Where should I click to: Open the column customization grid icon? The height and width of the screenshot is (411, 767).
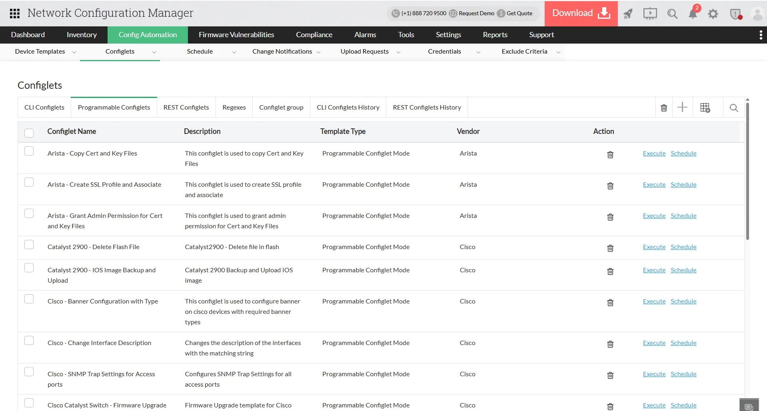pos(705,107)
